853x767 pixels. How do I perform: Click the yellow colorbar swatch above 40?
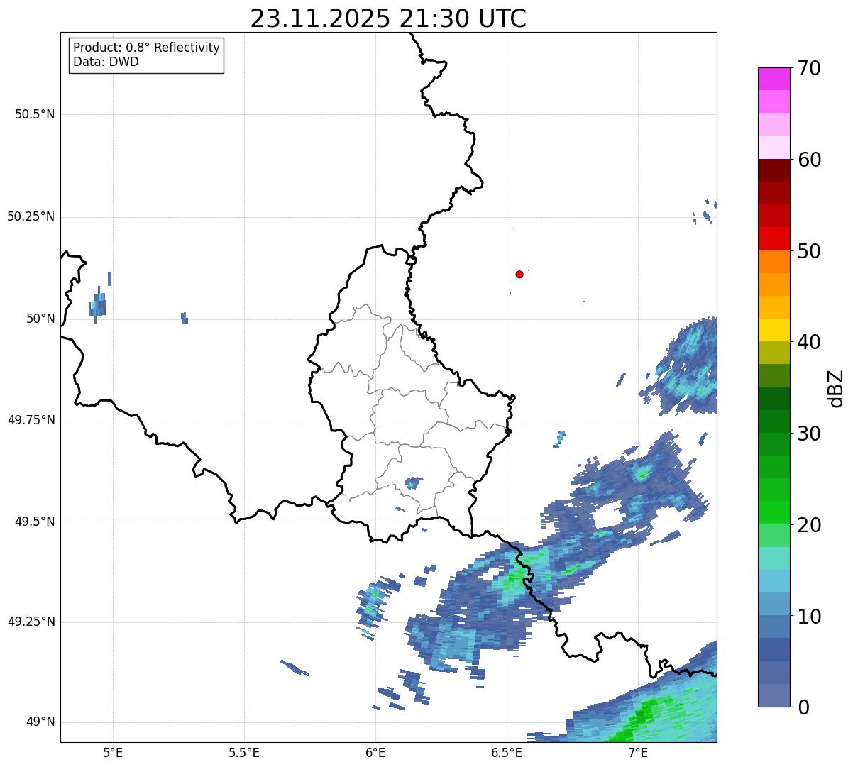tap(774, 330)
